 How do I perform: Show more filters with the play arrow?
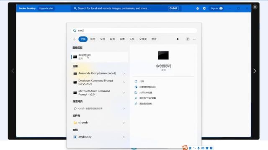pyautogui.click(x=178, y=39)
